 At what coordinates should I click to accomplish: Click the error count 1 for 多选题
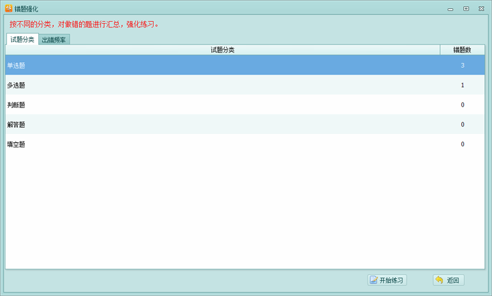463,85
